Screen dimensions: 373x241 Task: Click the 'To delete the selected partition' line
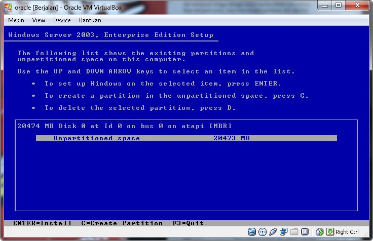pos(140,108)
